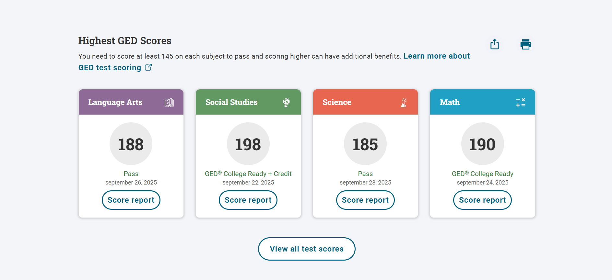Click the GED College Ready + Credit status text

[248, 174]
